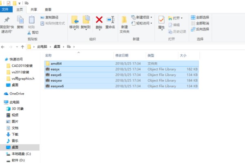The image size is (245, 163).
Task: Click the Rename icon
Action: tap(110, 20)
